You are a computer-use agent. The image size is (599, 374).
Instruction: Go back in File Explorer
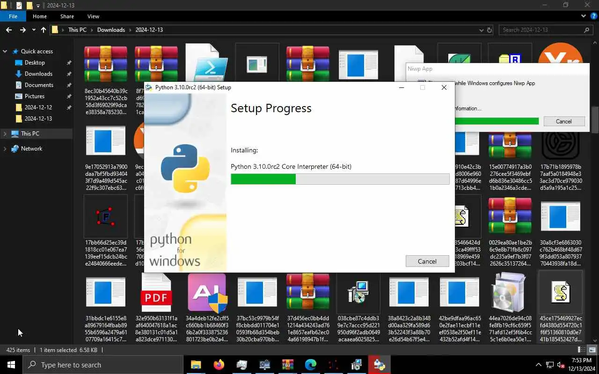click(x=8, y=30)
